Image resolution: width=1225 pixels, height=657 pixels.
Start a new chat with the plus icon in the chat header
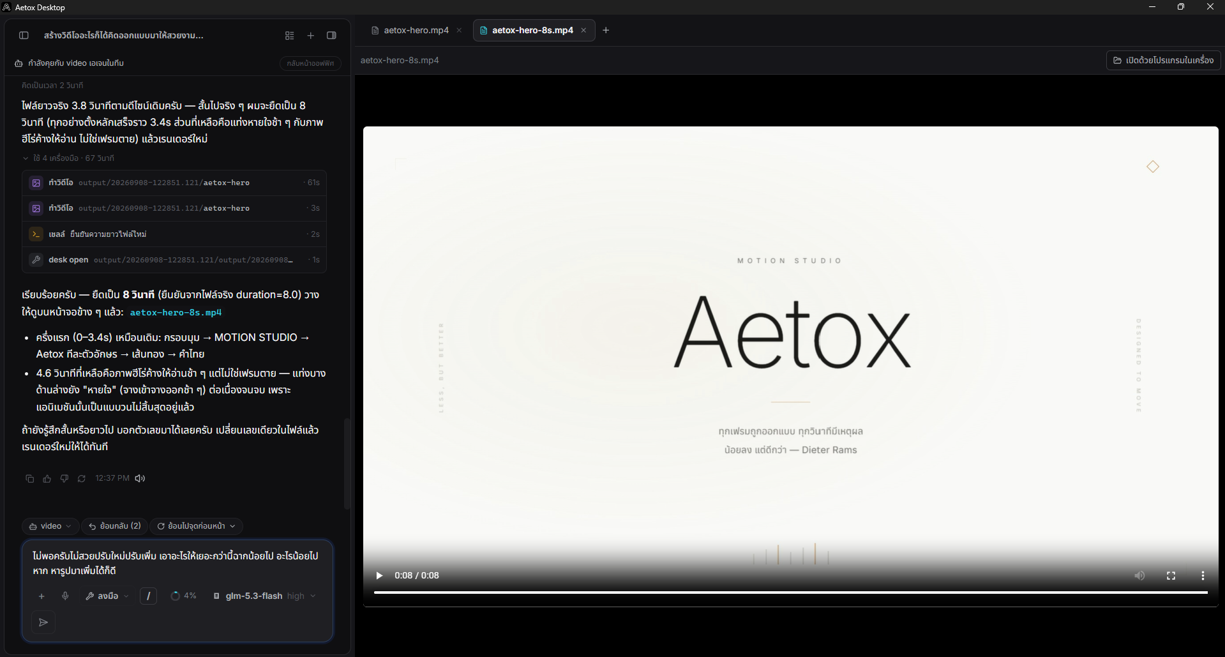311,36
